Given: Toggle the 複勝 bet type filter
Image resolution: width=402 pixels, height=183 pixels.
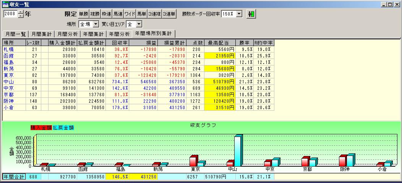Looking at the screenshot, I should pyautogui.click(x=95, y=14).
